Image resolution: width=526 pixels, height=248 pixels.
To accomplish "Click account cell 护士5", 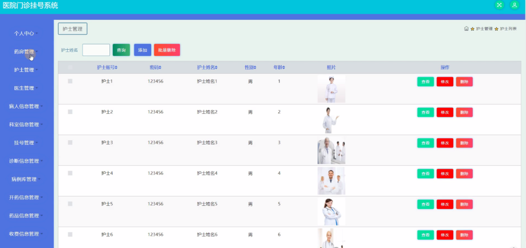I will pyautogui.click(x=107, y=204).
